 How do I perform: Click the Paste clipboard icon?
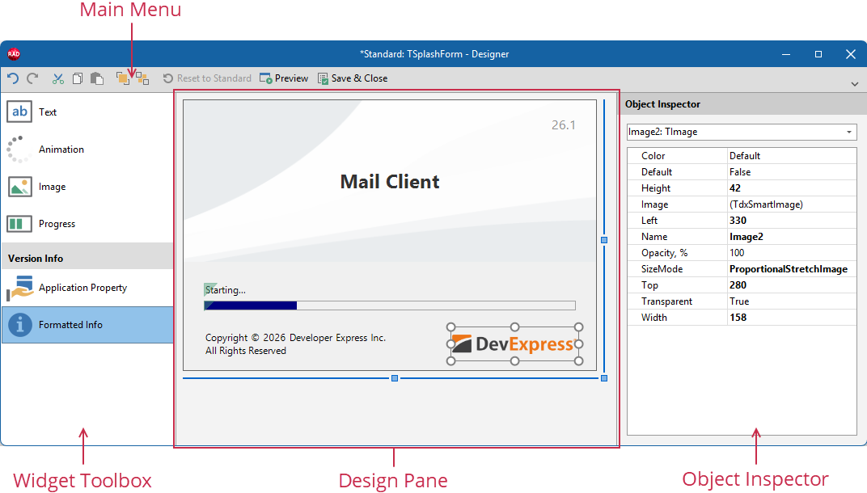point(97,78)
